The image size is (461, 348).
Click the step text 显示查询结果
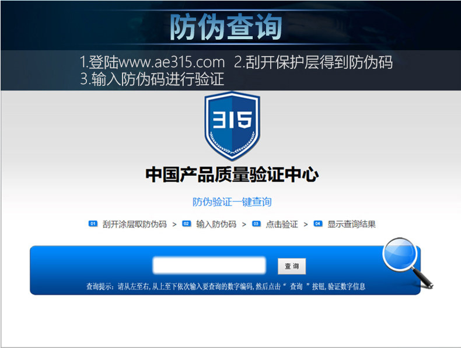[x=351, y=224]
